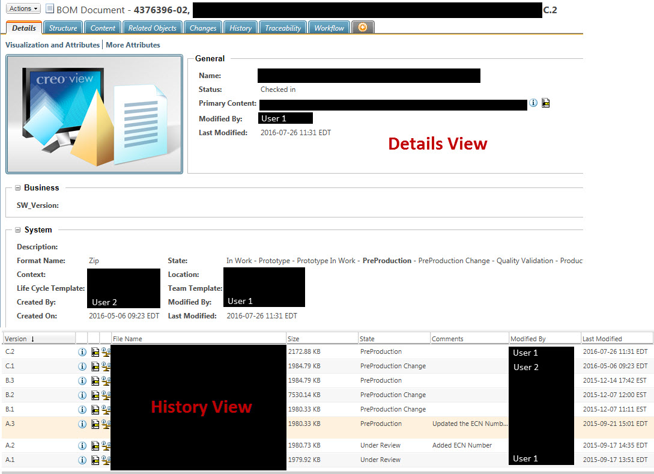Click the download content icon for version B.3

[95, 380]
